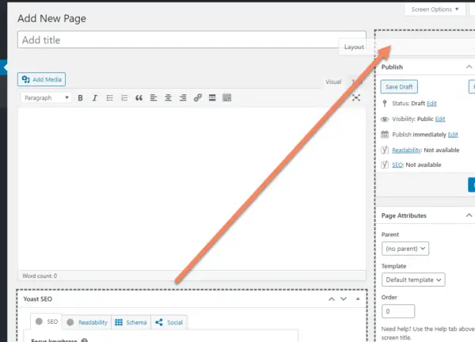
Task: Select the Yoast Social tab
Action: tap(169, 322)
